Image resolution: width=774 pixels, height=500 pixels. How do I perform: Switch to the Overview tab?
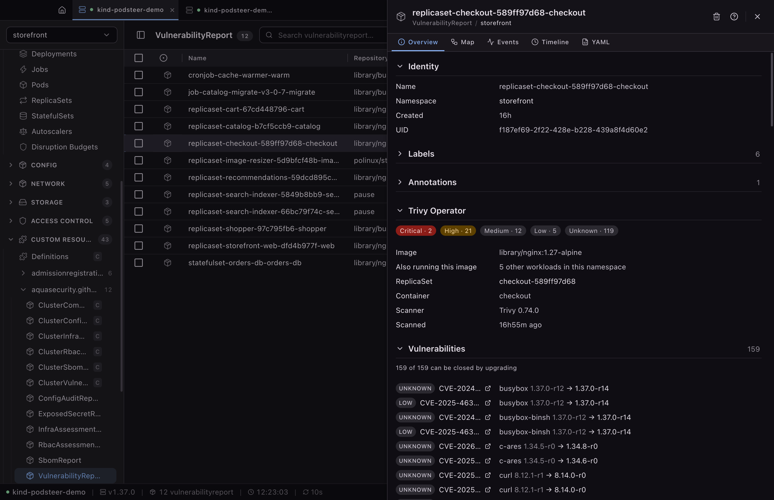coord(418,42)
